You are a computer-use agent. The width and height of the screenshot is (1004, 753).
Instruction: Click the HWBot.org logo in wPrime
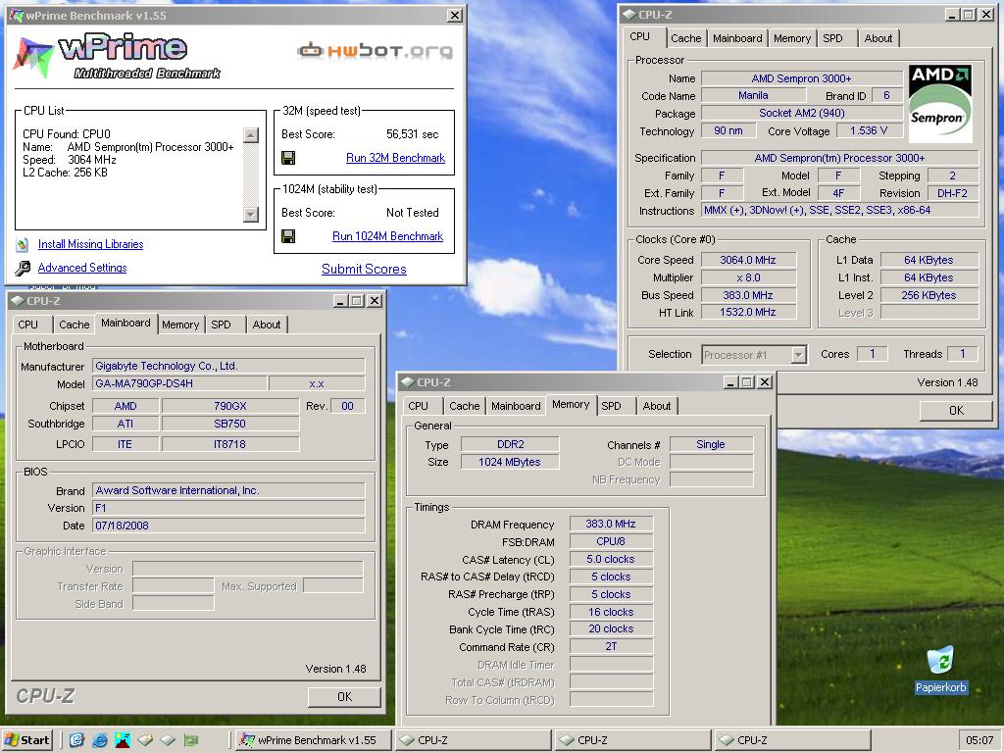pos(376,50)
